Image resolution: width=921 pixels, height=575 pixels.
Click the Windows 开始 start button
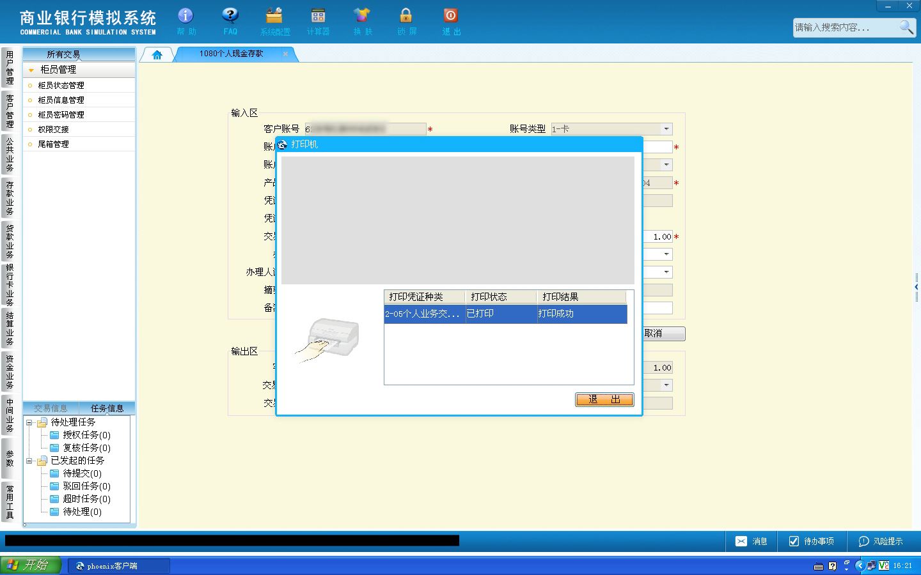pos(30,565)
